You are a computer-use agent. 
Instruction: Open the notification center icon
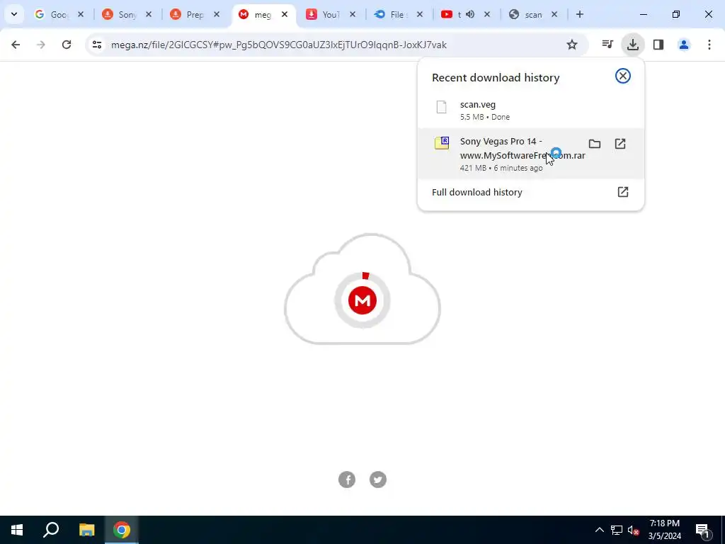pos(703,530)
